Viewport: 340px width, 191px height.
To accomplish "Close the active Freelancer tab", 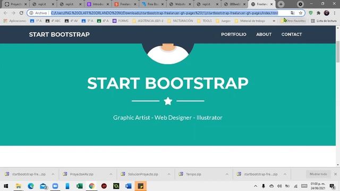I will point(271,4).
